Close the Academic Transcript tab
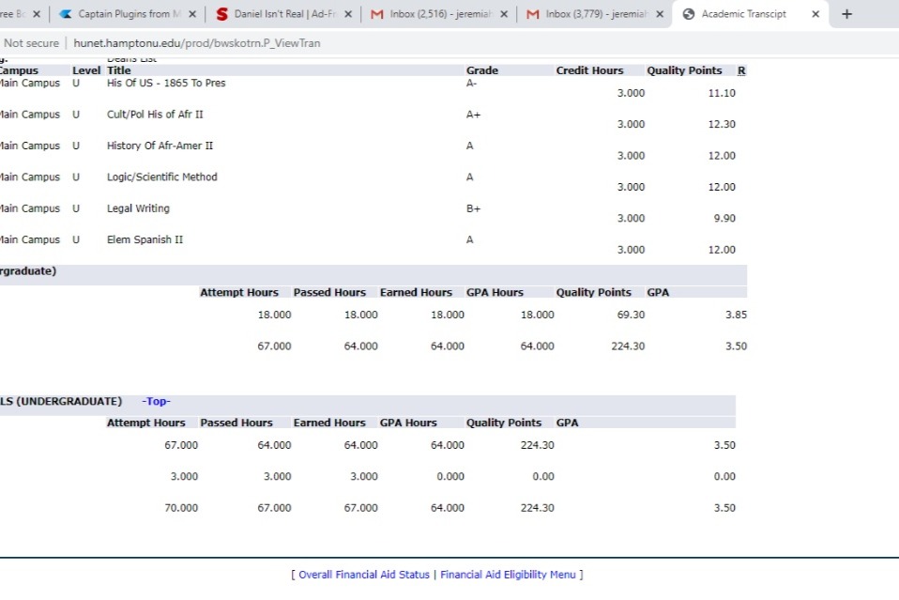Screen dimensions: 899x600 (x=815, y=14)
